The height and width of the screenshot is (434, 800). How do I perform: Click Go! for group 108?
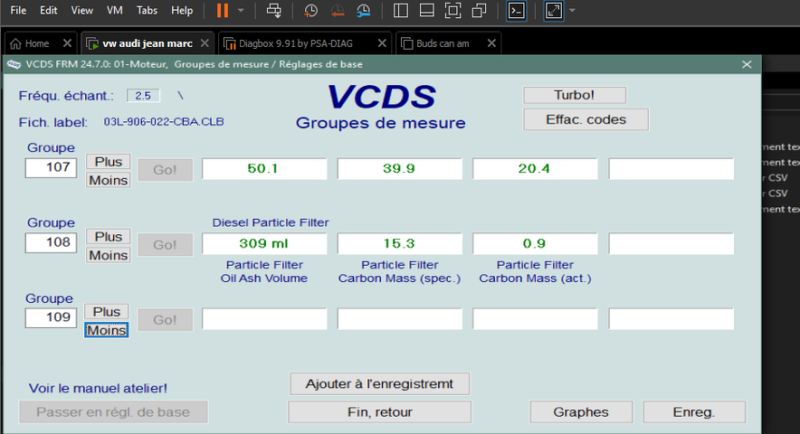click(x=166, y=245)
